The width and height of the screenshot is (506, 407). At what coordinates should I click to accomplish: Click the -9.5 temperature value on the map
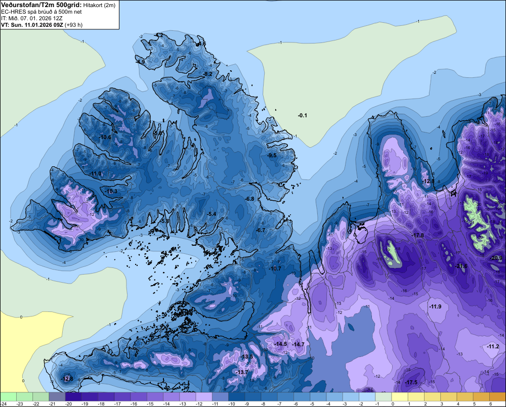(x=272, y=155)
